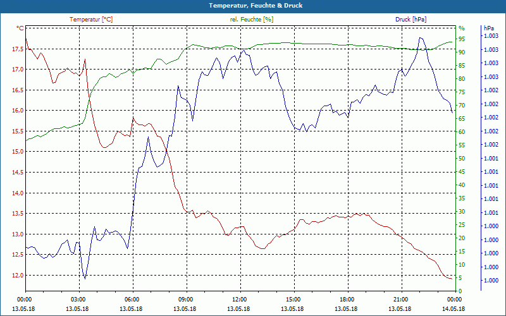The width and height of the screenshot is (506, 316).
Task: Click the '14,0' temperature axis value
Action: [18, 193]
